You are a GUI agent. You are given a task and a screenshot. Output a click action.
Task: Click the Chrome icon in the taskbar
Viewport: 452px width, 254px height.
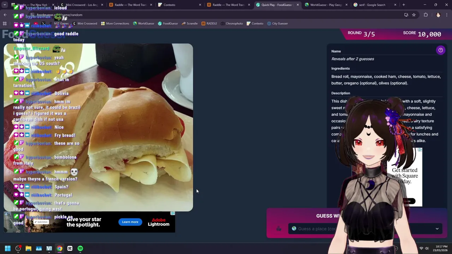click(59, 248)
